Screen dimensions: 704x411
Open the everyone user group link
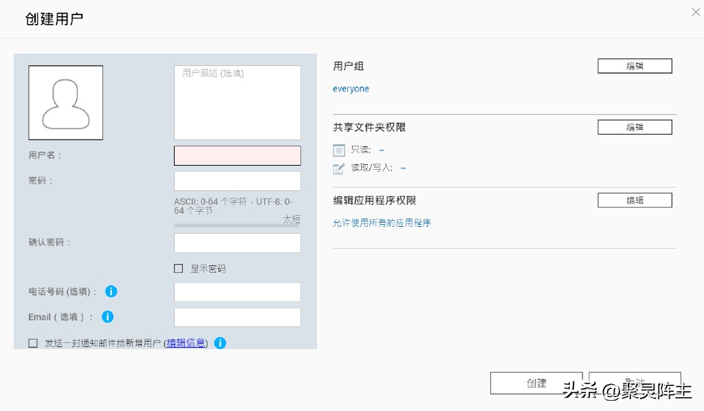[x=351, y=89]
